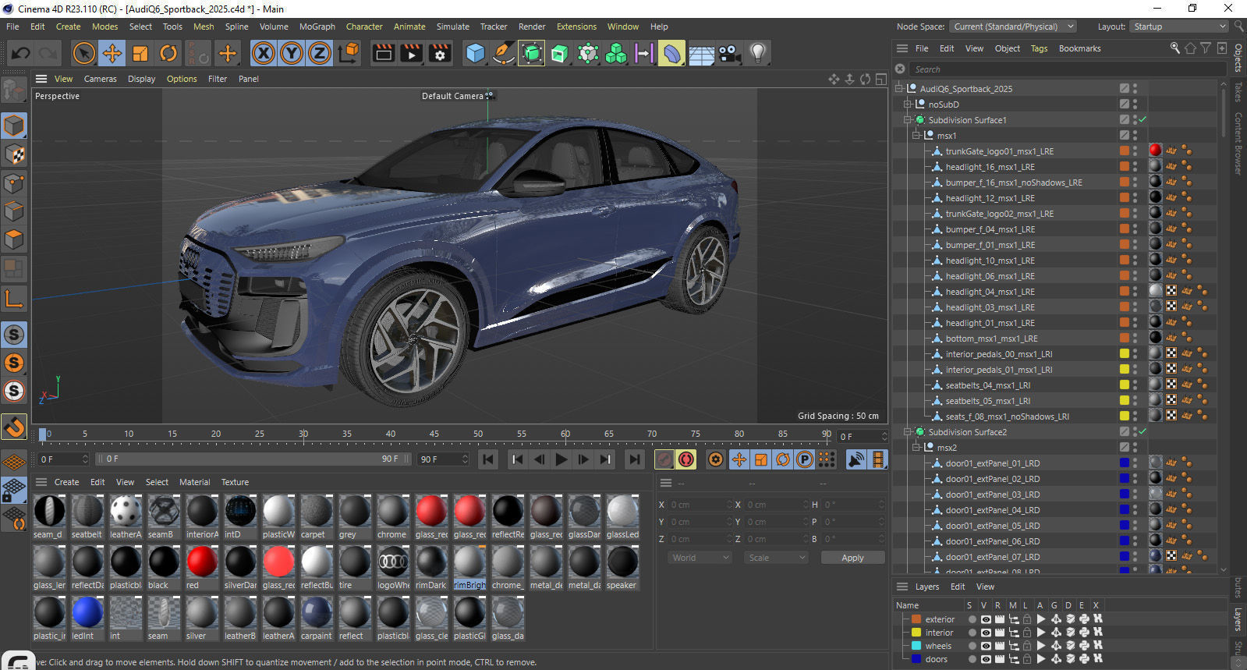The height and width of the screenshot is (670, 1247).
Task: Toggle Y axis lock
Action: (292, 53)
